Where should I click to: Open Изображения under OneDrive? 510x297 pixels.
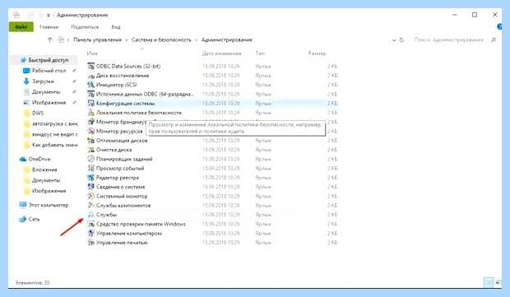[x=49, y=191]
